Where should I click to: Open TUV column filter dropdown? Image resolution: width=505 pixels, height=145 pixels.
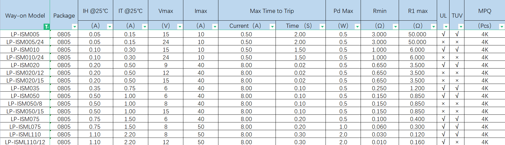pyautogui.click(x=461, y=27)
